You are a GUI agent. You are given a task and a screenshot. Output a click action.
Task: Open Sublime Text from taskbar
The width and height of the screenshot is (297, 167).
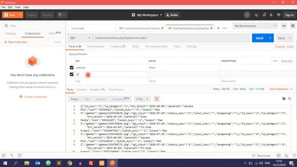tap(59, 163)
